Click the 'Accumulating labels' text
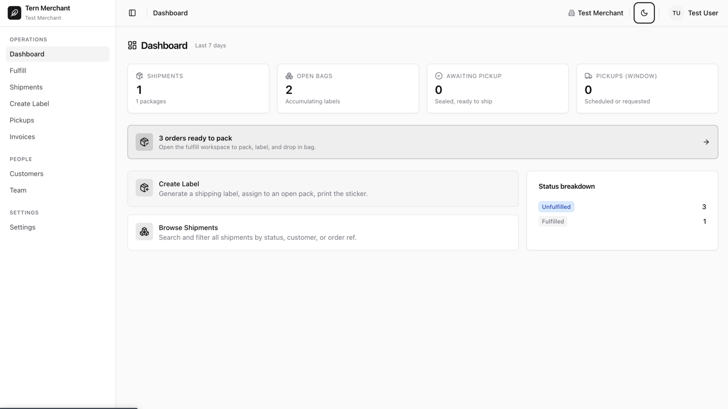Image resolution: width=728 pixels, height=409 pixels. pos(313,101)
